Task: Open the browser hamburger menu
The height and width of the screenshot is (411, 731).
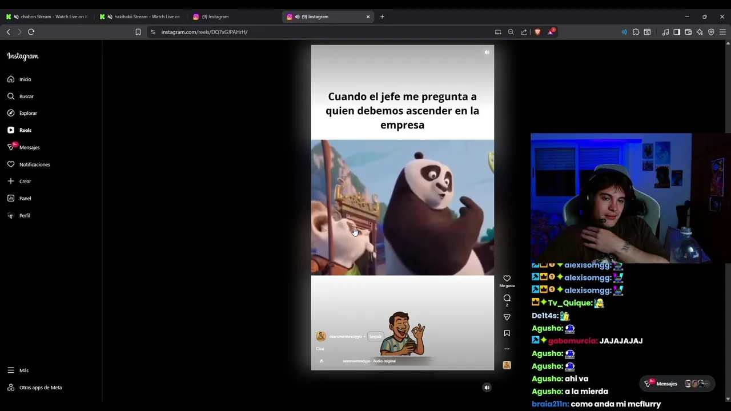Action: coord(722,32)
